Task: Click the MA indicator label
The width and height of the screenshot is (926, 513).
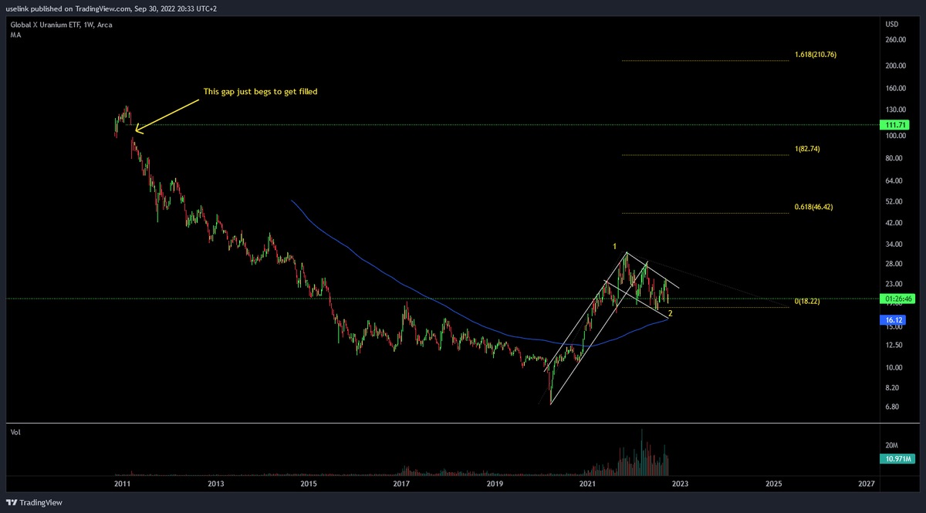Action: pos(15,35)
